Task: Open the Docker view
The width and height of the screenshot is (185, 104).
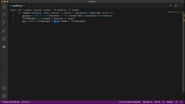Action: click(4, 47)
